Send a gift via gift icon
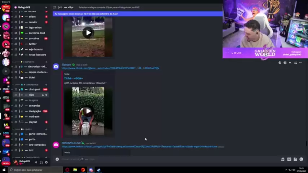 [283, 159]
